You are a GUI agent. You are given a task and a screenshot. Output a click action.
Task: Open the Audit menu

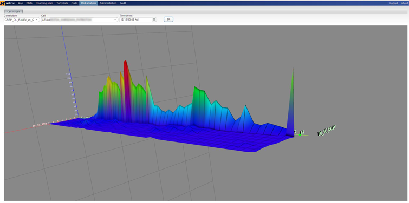pyautogui.click(x=123, y=3)
